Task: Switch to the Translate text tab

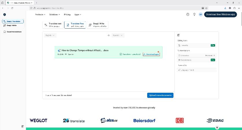Action: point(53,25)
